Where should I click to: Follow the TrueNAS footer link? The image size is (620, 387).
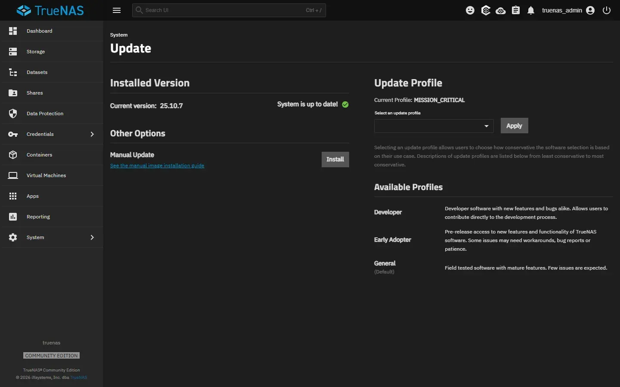click(79, 378)
